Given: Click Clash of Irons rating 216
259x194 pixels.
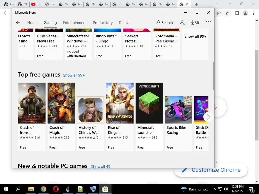Looking at the screenshot, I should coord(30,138).
